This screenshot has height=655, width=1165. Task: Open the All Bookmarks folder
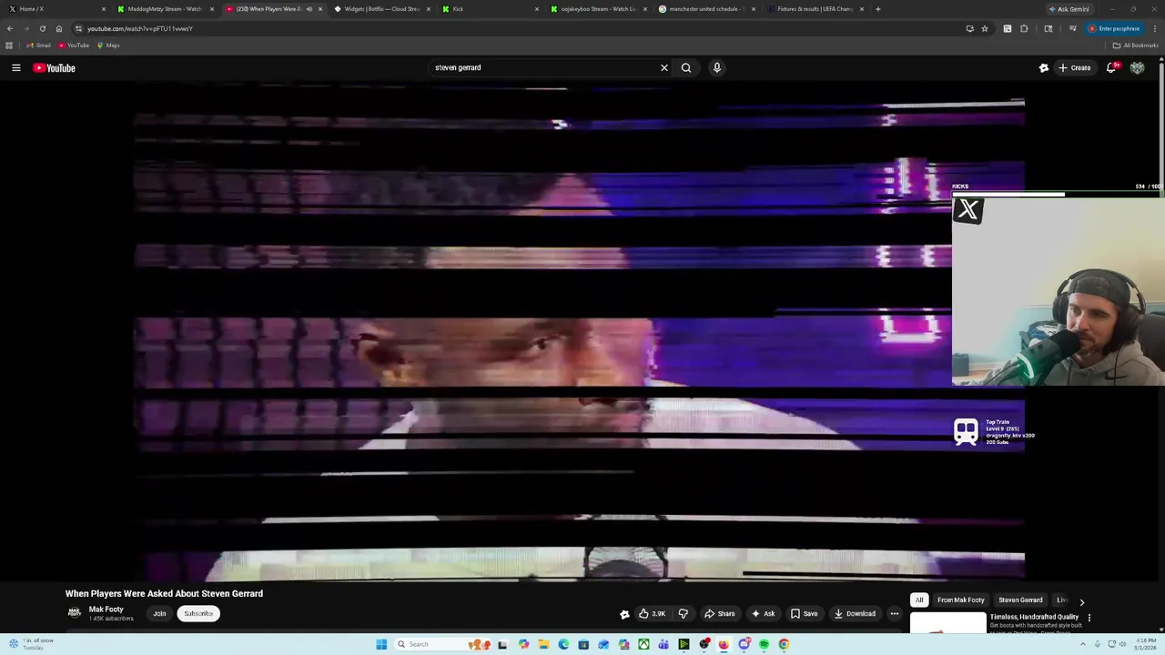[x=1135, y=45]
